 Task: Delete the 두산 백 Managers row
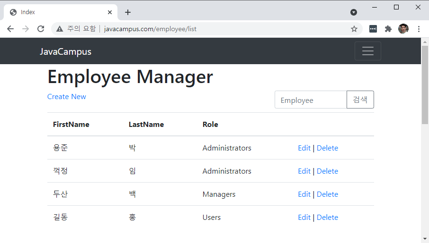[x=327, y=194]
